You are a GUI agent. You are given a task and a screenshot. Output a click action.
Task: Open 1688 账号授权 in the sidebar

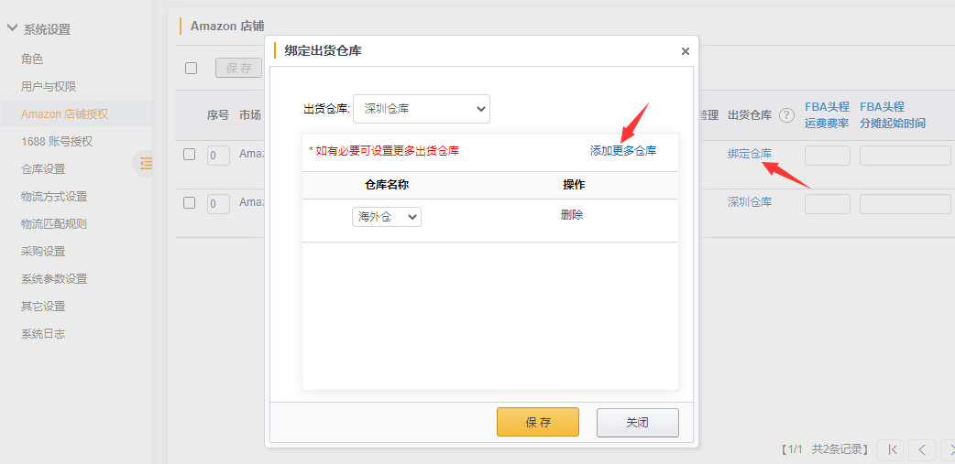pos(57,142)
